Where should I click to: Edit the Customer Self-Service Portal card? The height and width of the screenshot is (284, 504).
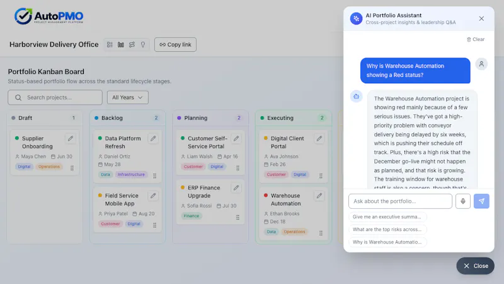pyautogui.click(x=236, y=138)
